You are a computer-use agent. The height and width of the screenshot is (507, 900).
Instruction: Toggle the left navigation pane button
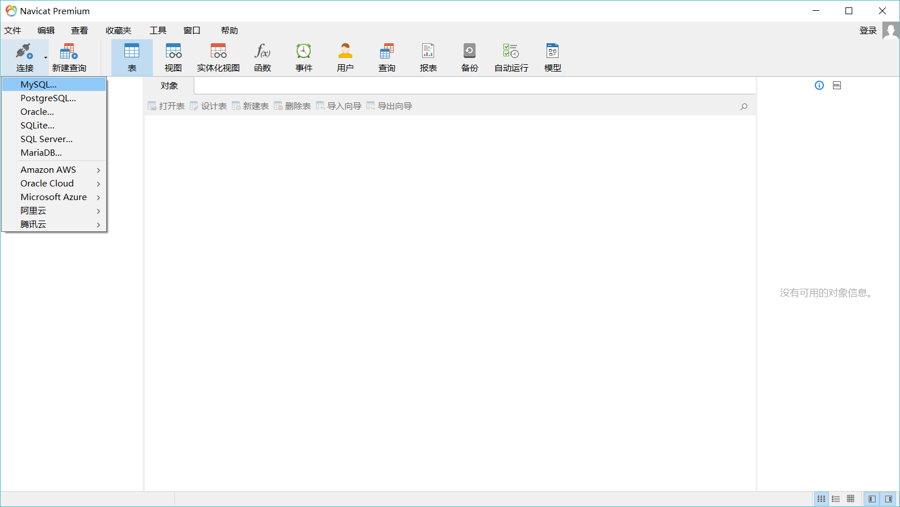pyautogui.click(x=872, y=499)
